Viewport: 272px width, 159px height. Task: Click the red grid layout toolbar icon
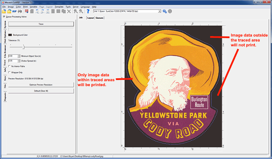(27, 11)
